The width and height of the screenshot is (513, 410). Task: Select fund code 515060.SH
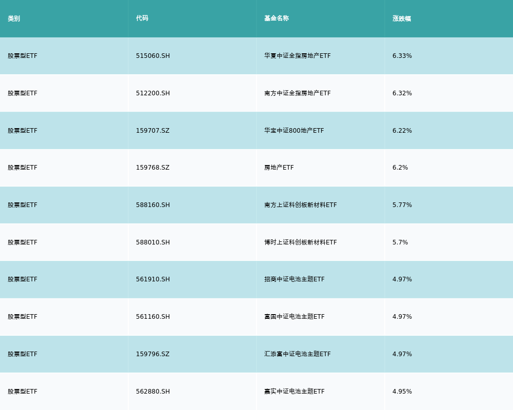153,56
